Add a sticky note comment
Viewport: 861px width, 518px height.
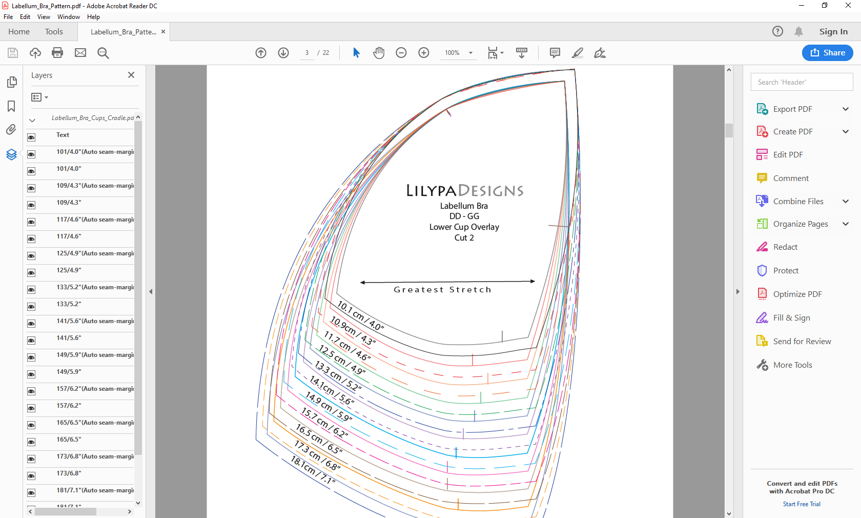(555, 53)
